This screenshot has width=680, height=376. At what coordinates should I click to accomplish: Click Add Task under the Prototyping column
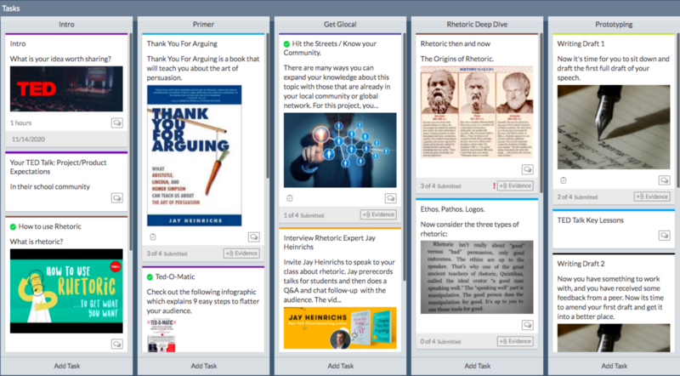coord(612,366)
